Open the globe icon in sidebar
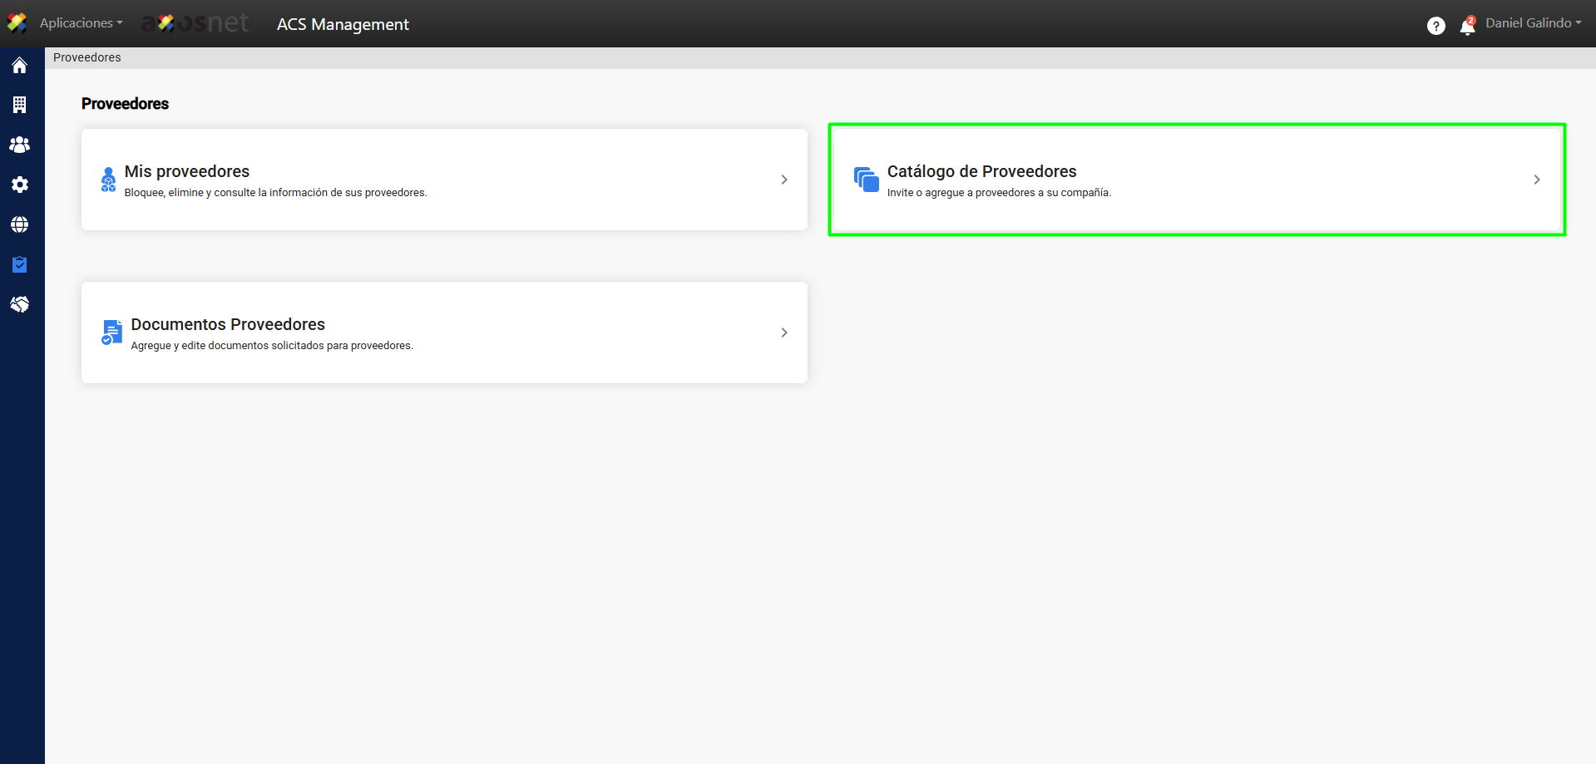 click(19, 224)
